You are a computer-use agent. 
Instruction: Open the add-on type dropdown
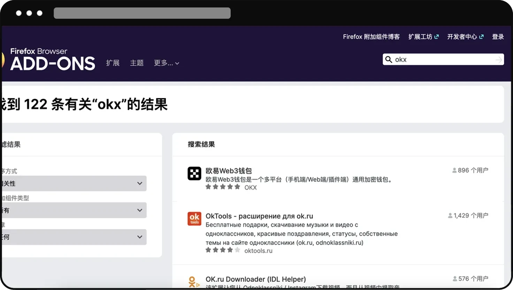click(x=74, y=210)
